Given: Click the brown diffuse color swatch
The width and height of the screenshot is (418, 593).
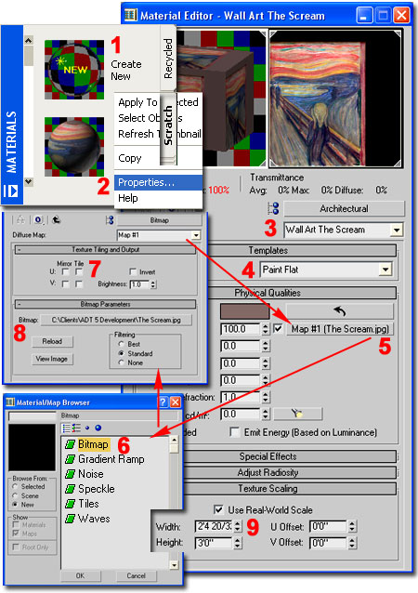Looking at the screenshot, I should (x=245, y=311).
